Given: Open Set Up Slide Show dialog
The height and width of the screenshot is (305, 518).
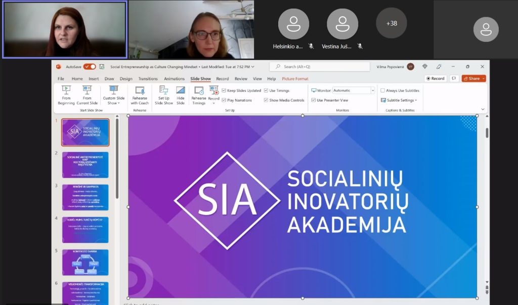Looking at the screenshot, I should tap(164, 95).
